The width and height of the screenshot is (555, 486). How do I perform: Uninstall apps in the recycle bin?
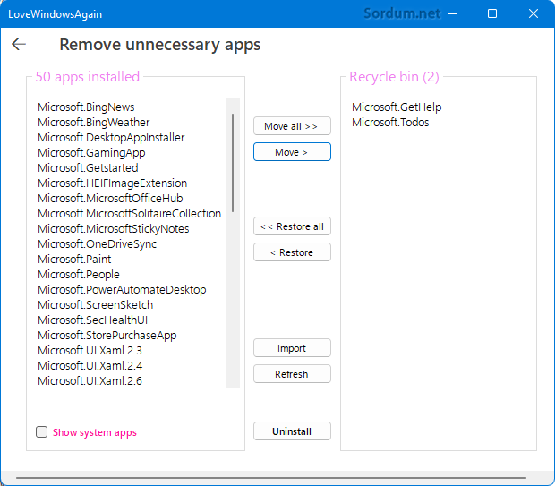[x=292, y=431]
